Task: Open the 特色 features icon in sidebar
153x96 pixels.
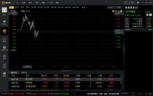Action: coord(4,66)
